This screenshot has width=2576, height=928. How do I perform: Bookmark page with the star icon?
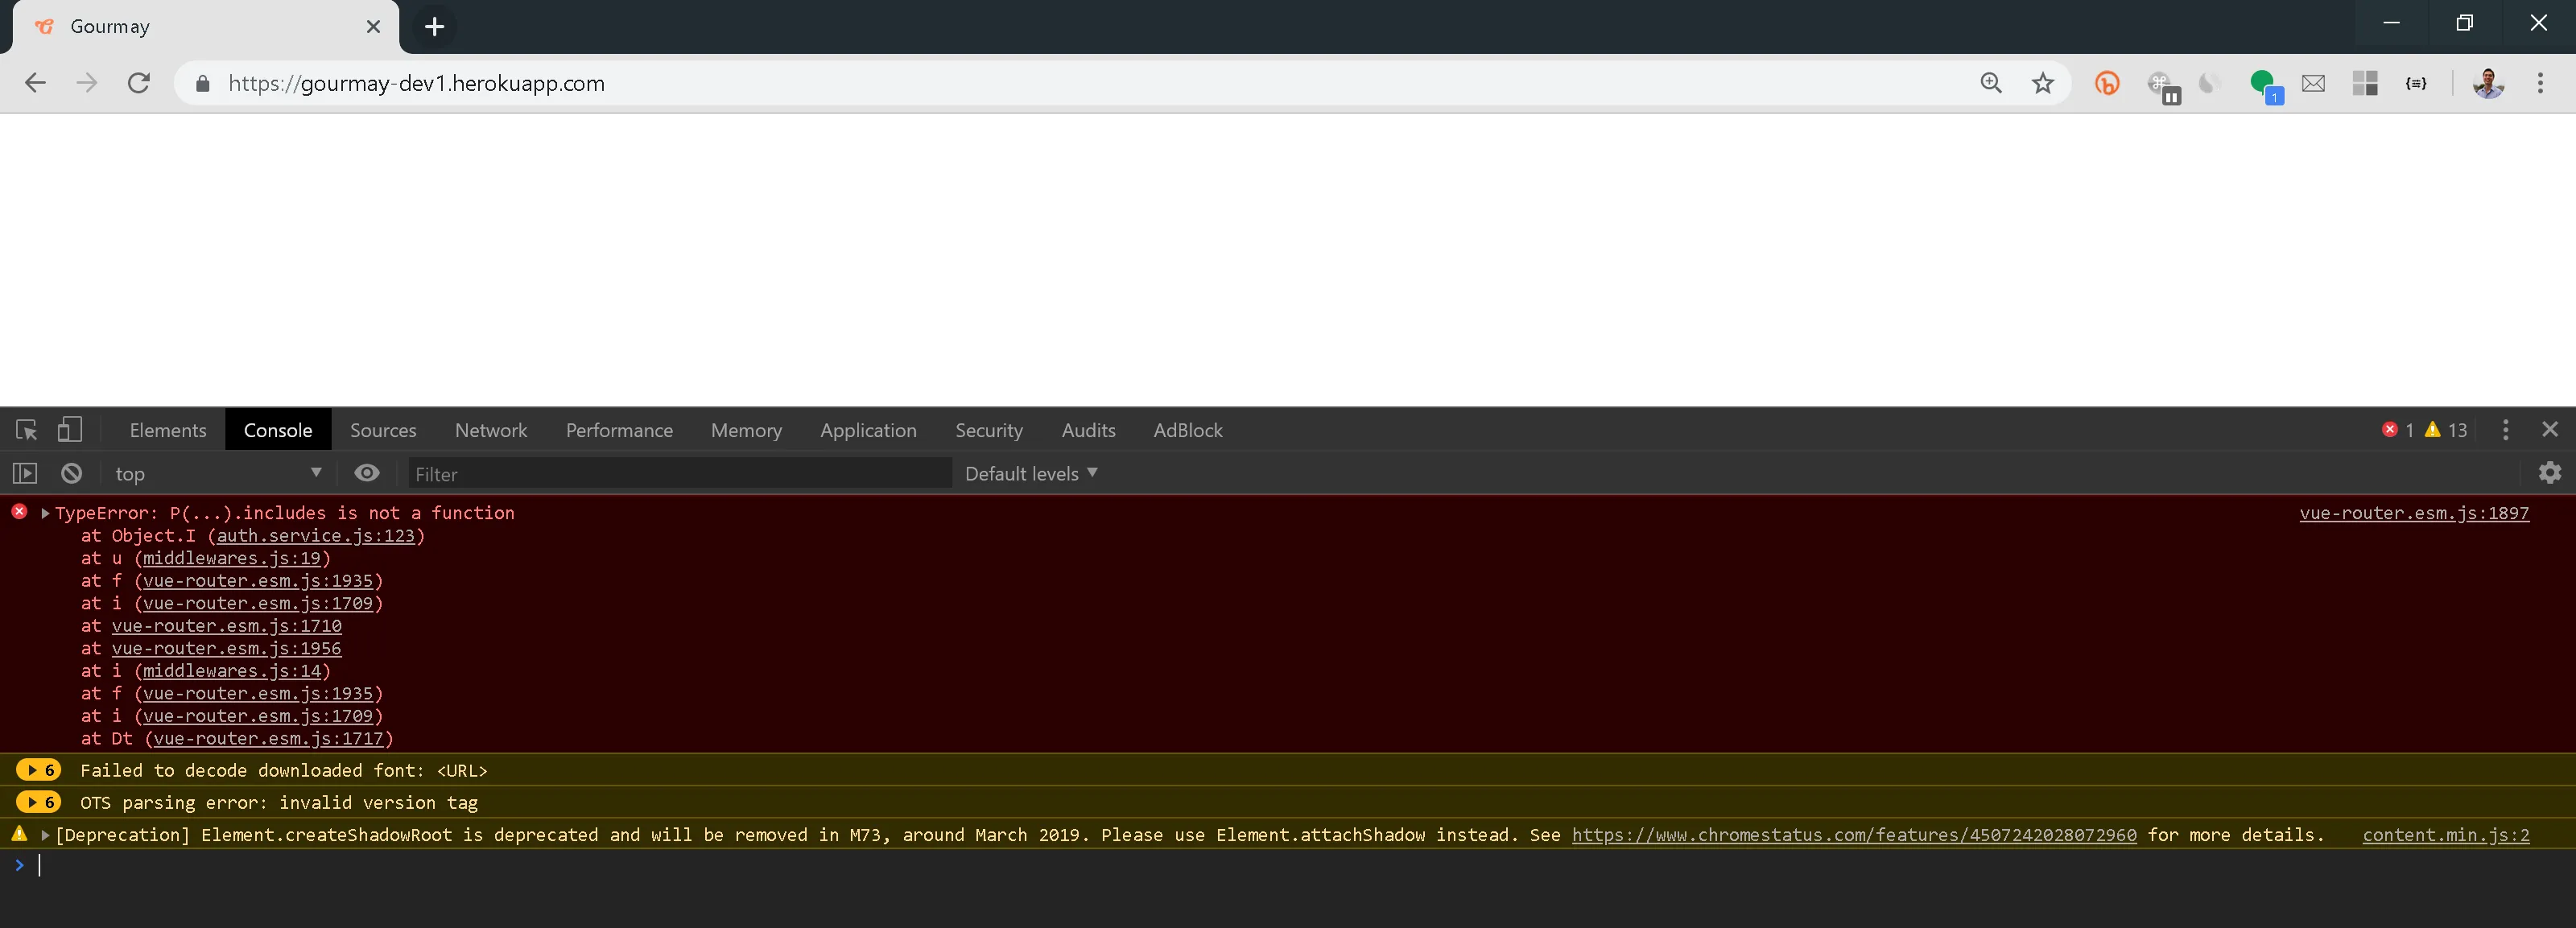click(2043, 83)
